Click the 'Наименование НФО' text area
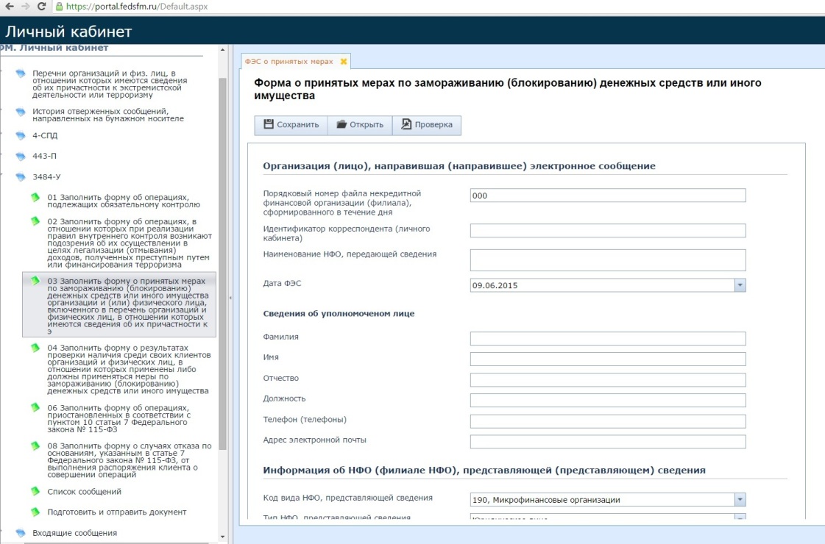Viewport: 825px width, 544px height. 608,260
